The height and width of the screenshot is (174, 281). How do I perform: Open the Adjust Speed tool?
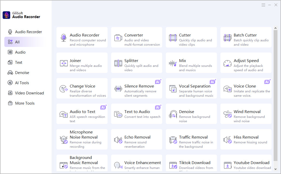pyautogui.click(x=246, y=63)
